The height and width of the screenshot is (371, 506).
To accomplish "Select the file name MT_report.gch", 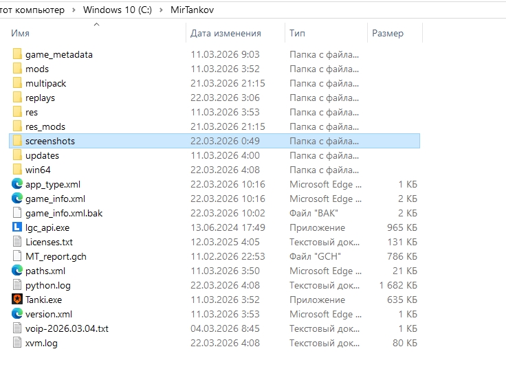I will point(56,256).
